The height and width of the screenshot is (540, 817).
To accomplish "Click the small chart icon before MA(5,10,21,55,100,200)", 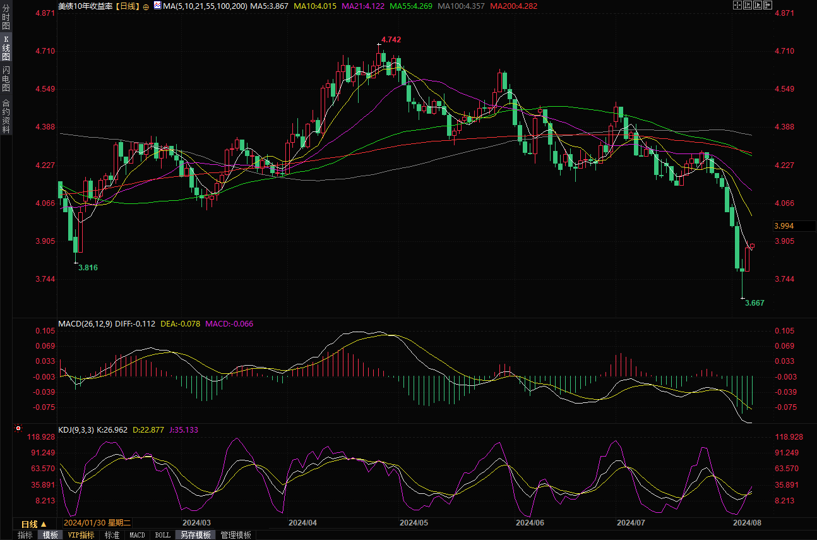I will coord(157,6).
